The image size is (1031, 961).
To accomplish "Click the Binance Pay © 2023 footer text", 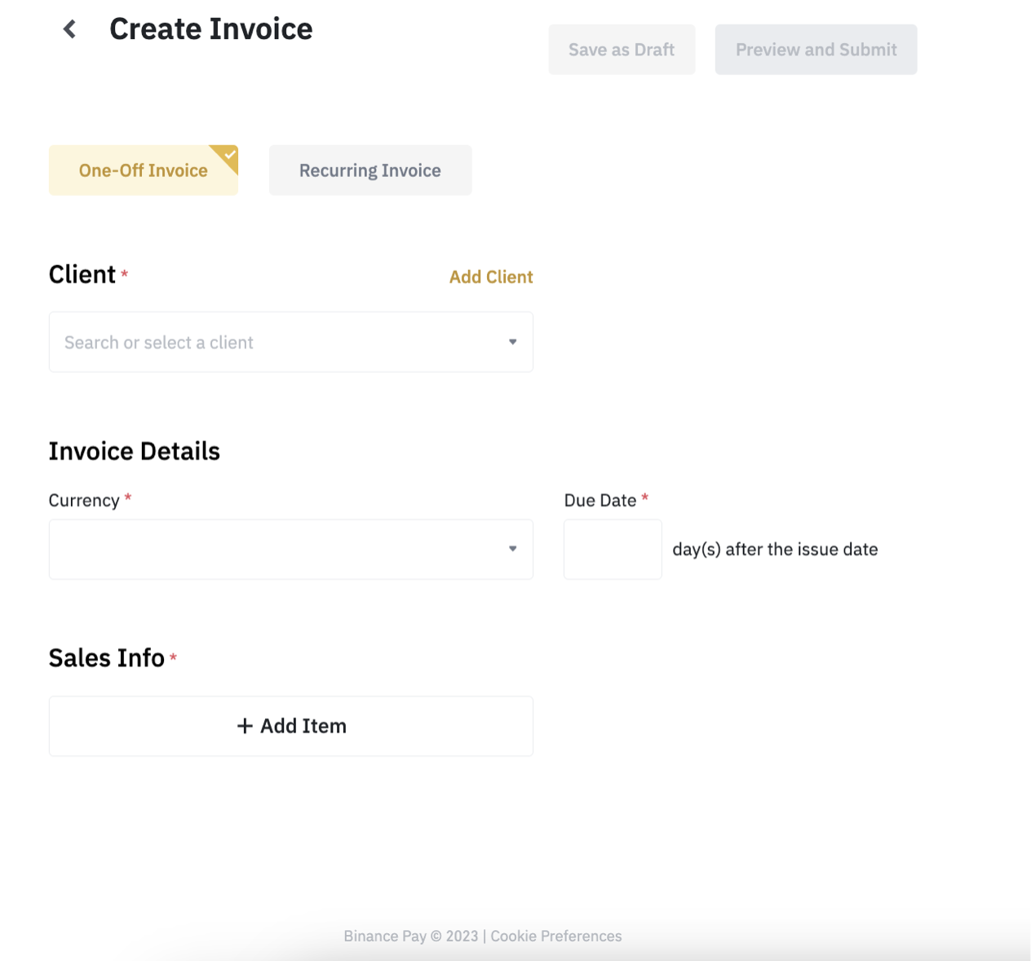I will coord(411,936).
